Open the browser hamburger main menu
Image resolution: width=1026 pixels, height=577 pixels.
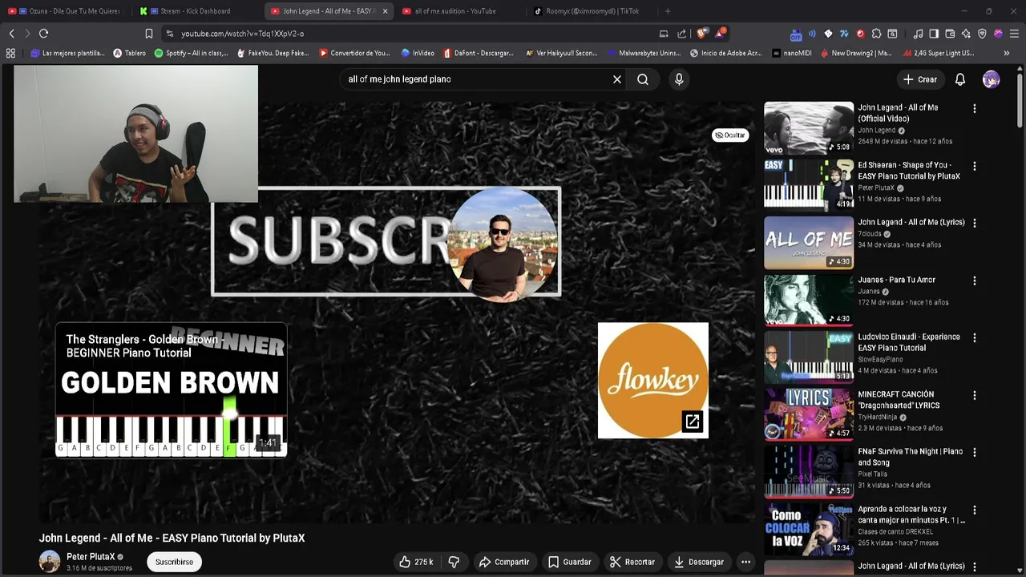[1014, 34]
